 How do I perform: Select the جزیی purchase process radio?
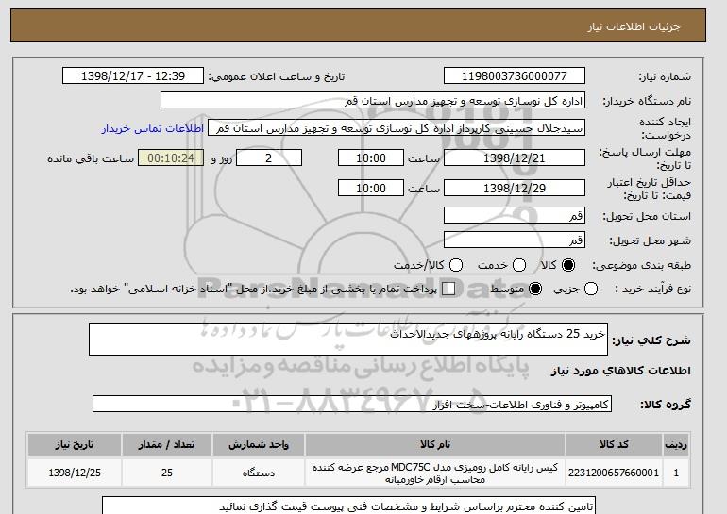(591, 289)
